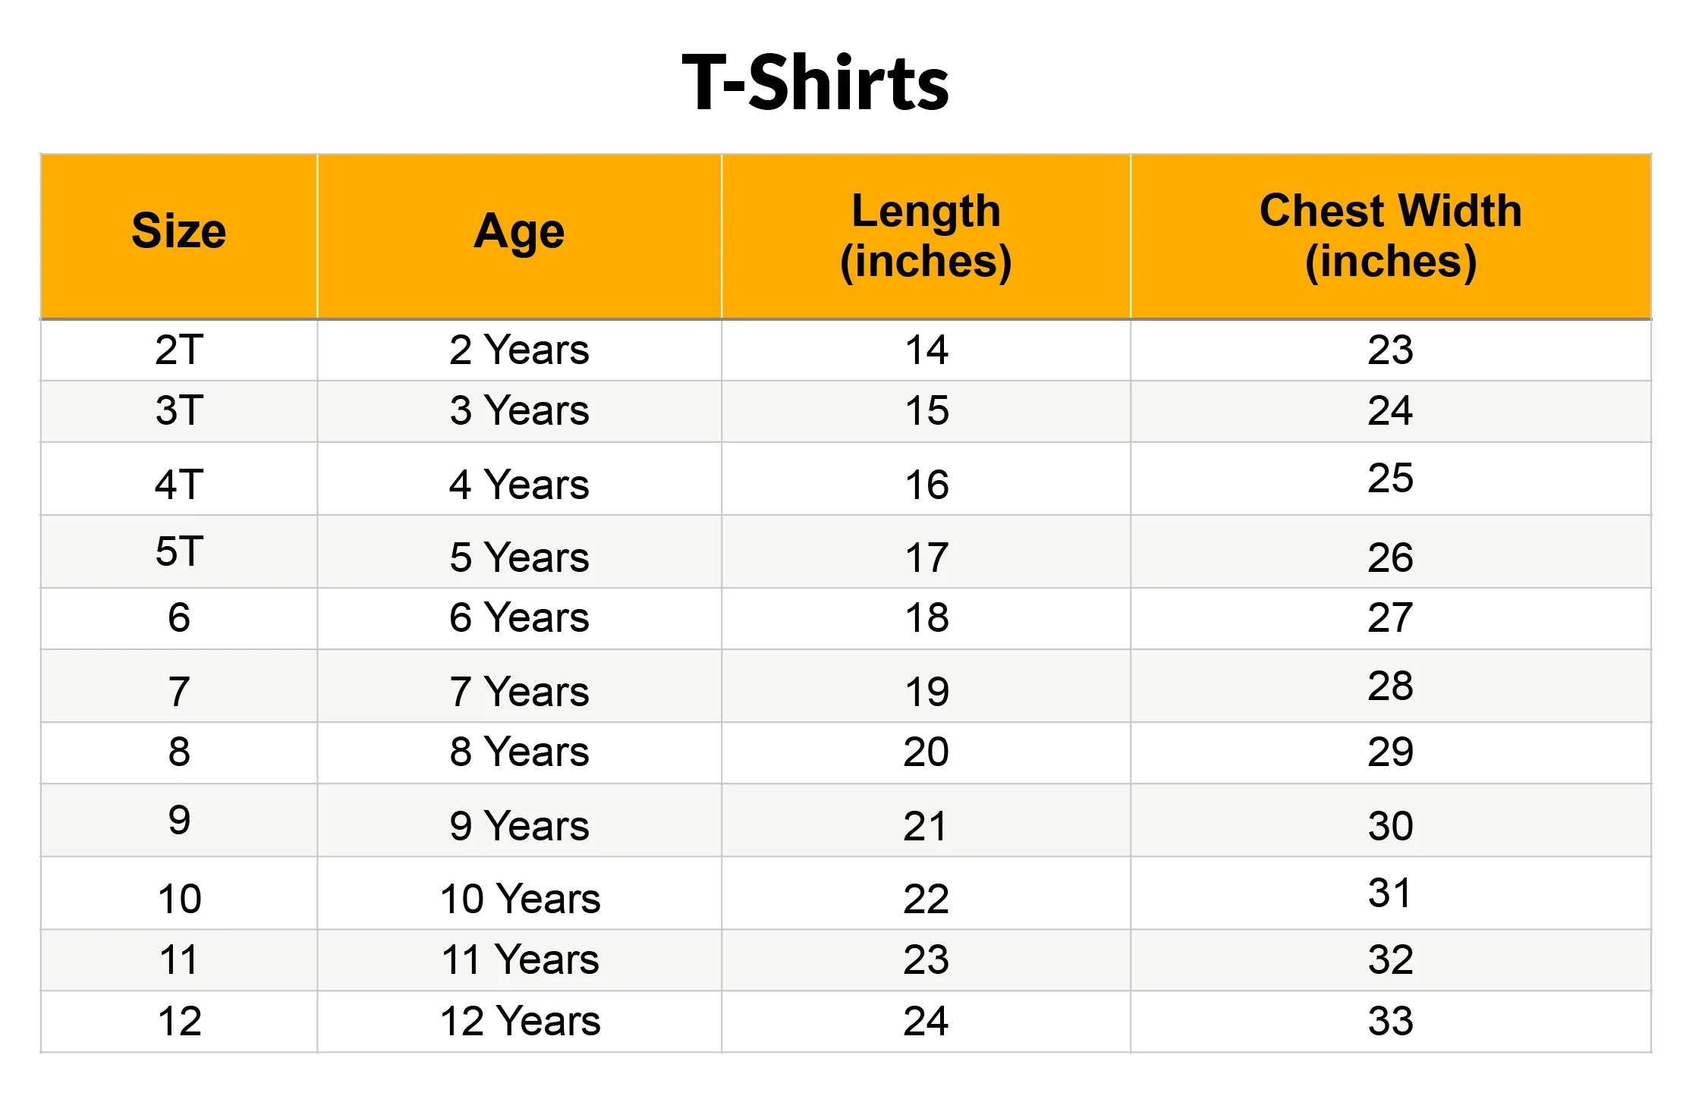The image size is (1702, 1099).
Task: Select the 10 Years age cell
Action: [519, 893]
